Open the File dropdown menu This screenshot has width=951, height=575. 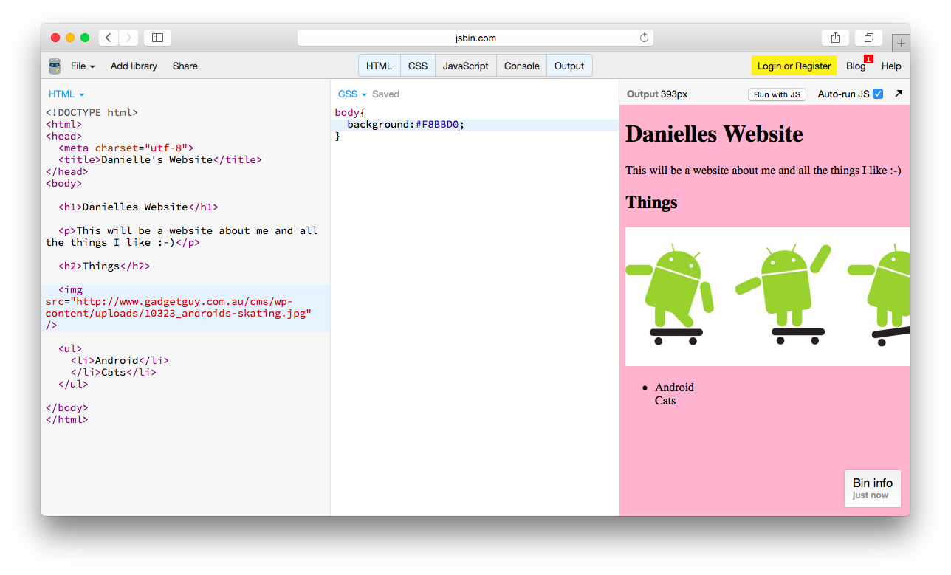click(x=83, y=66)
